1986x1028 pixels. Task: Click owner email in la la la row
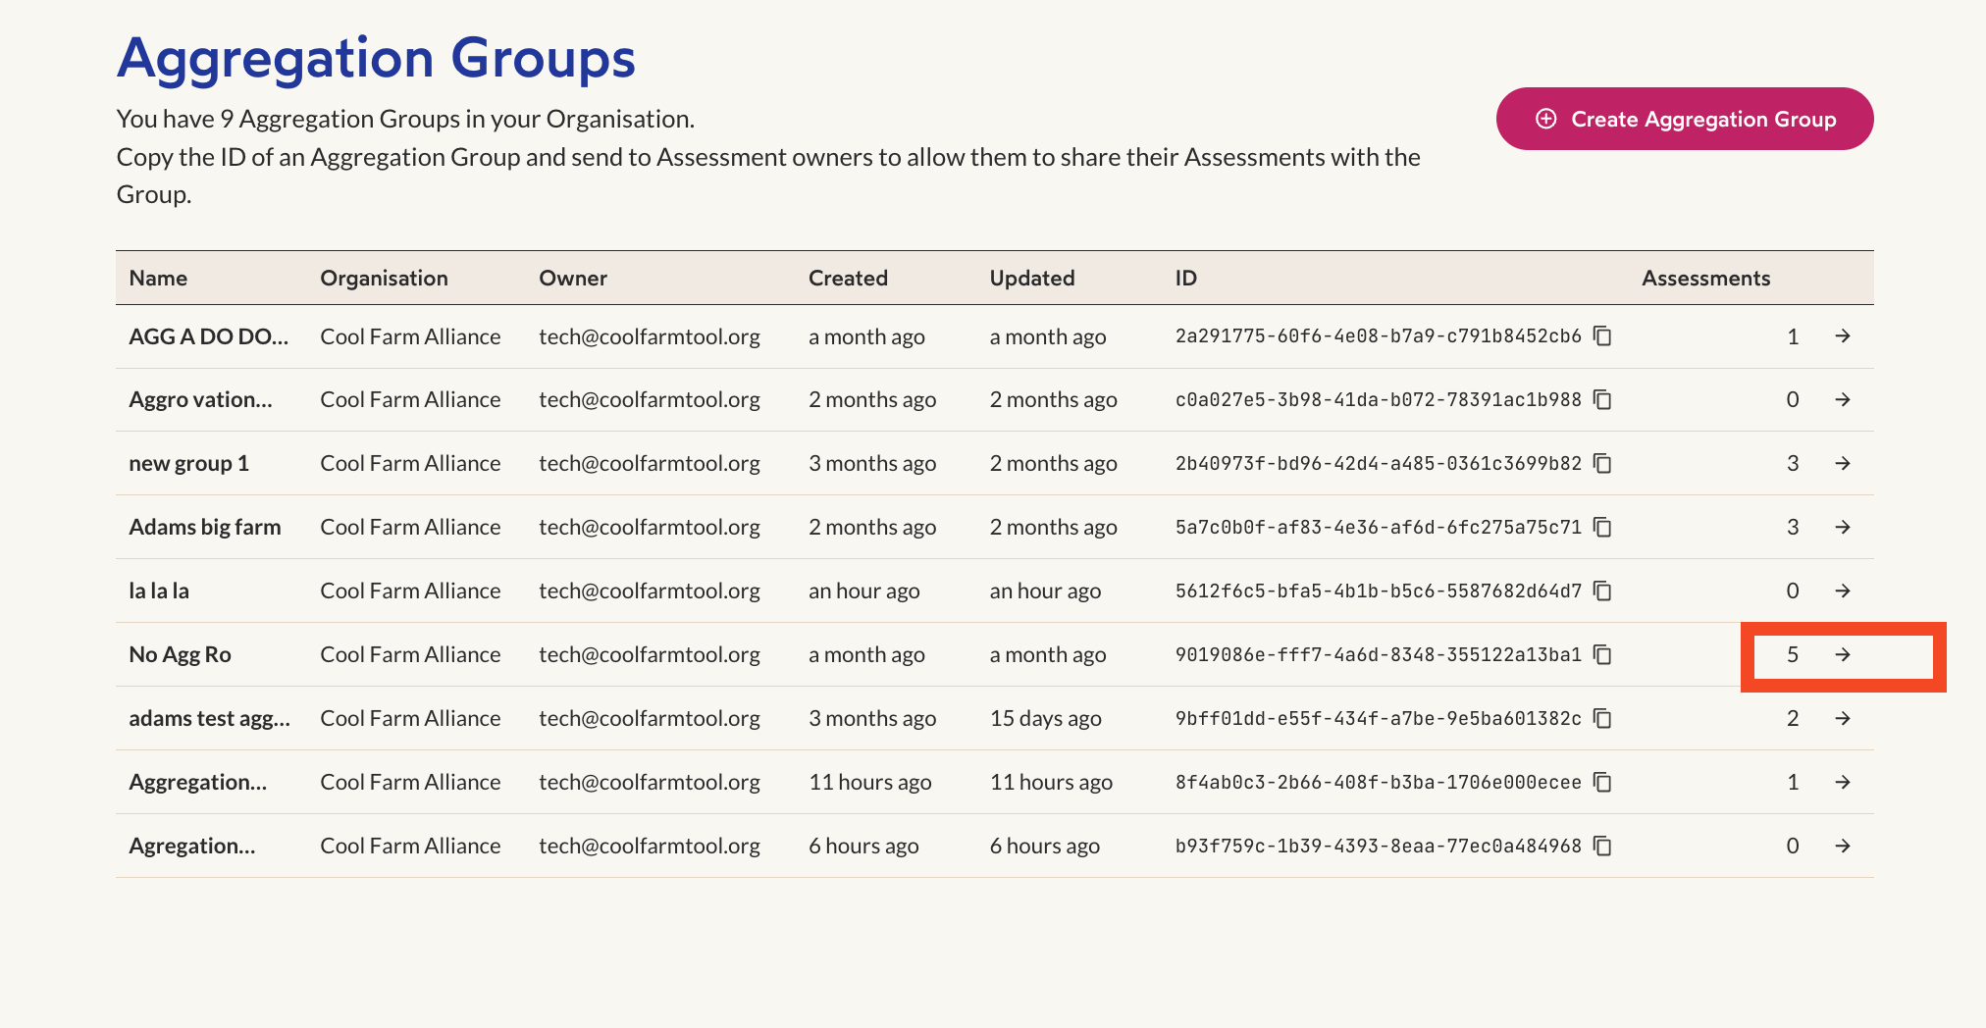tap(650, 591)
